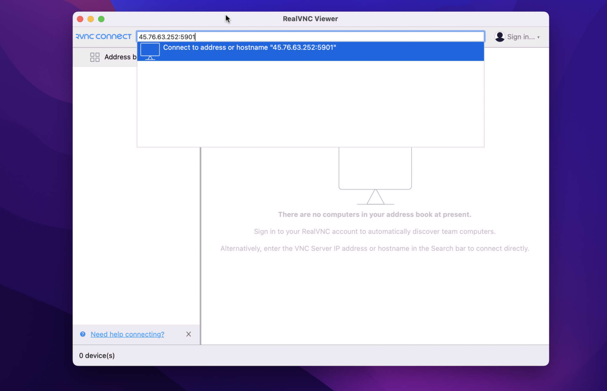The height and width of the screenshot is (391, 607).
Task: Minimize the window using the yellow button
Action: [x=91, y=19]
